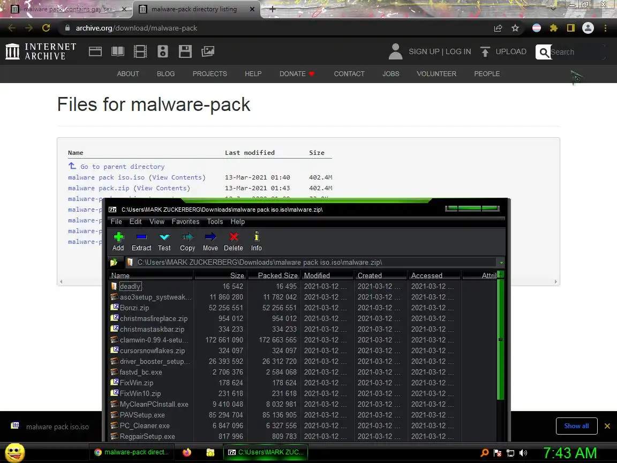617x463 pixels.
Task: Click Show all downloads button
Action: pos(576,426)
